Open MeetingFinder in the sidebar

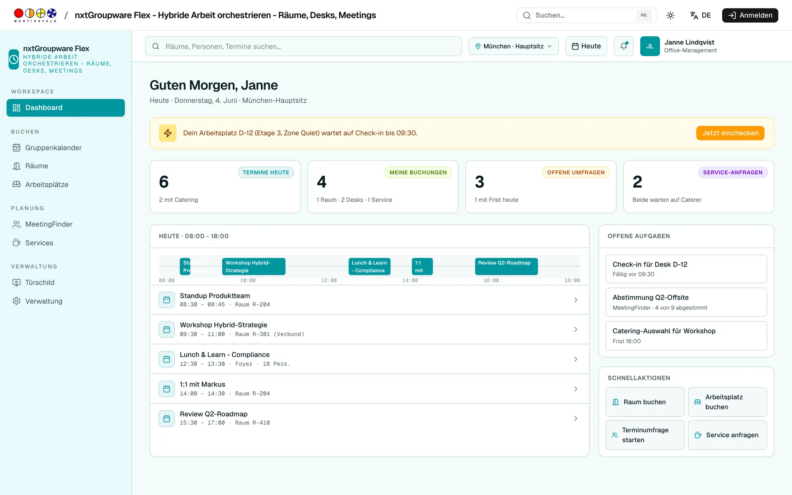(66, 224)
